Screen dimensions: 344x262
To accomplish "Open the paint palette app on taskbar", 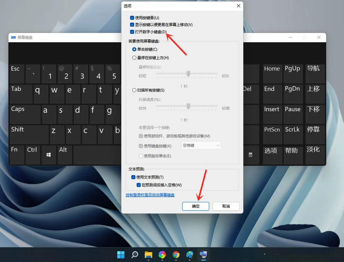I will click(x=190, y=254).
